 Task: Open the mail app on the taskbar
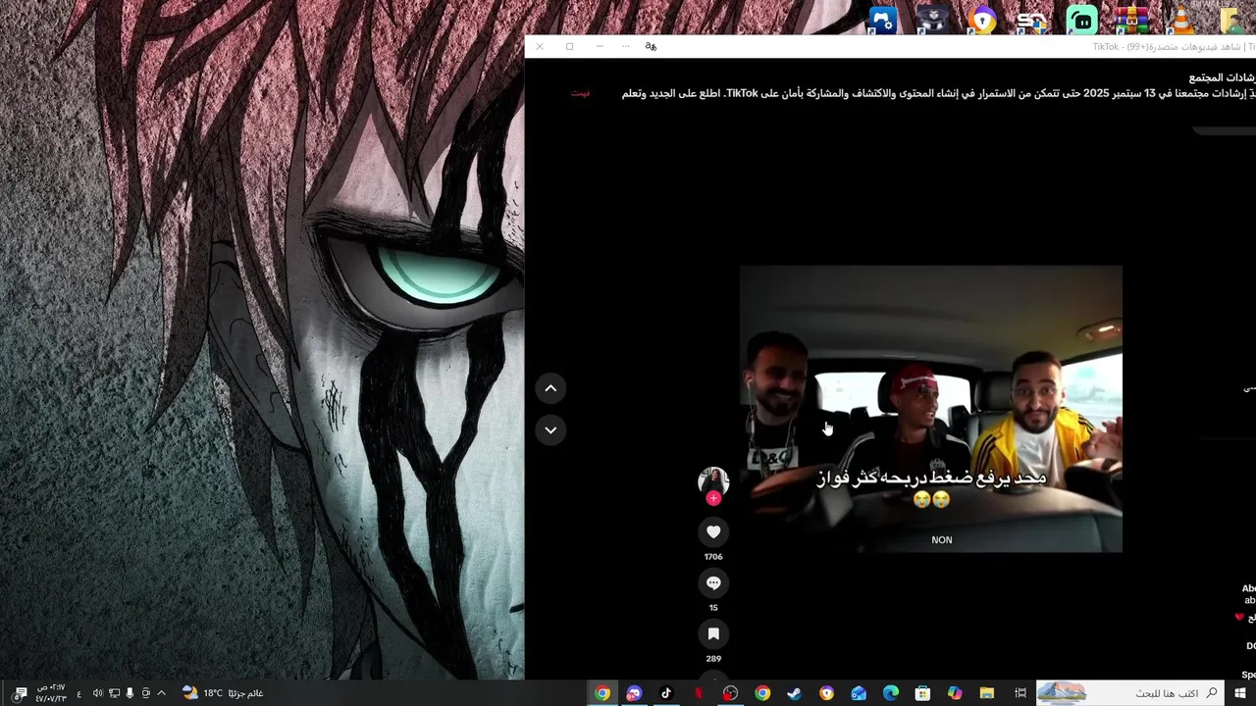pyautogui.click(x=859, y=693)
